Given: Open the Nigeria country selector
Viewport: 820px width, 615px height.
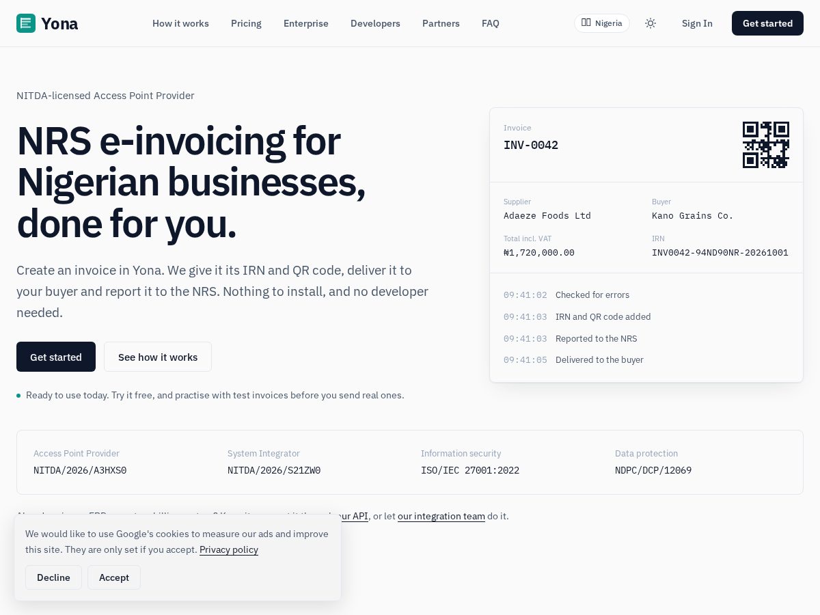Looking at the screenshot, I should 602,23.
